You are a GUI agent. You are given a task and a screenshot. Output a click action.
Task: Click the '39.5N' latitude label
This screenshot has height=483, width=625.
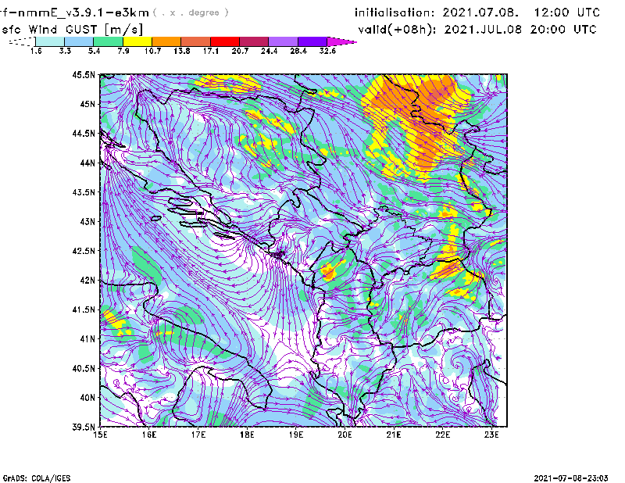pyautogui.click(x=84, y=428)
